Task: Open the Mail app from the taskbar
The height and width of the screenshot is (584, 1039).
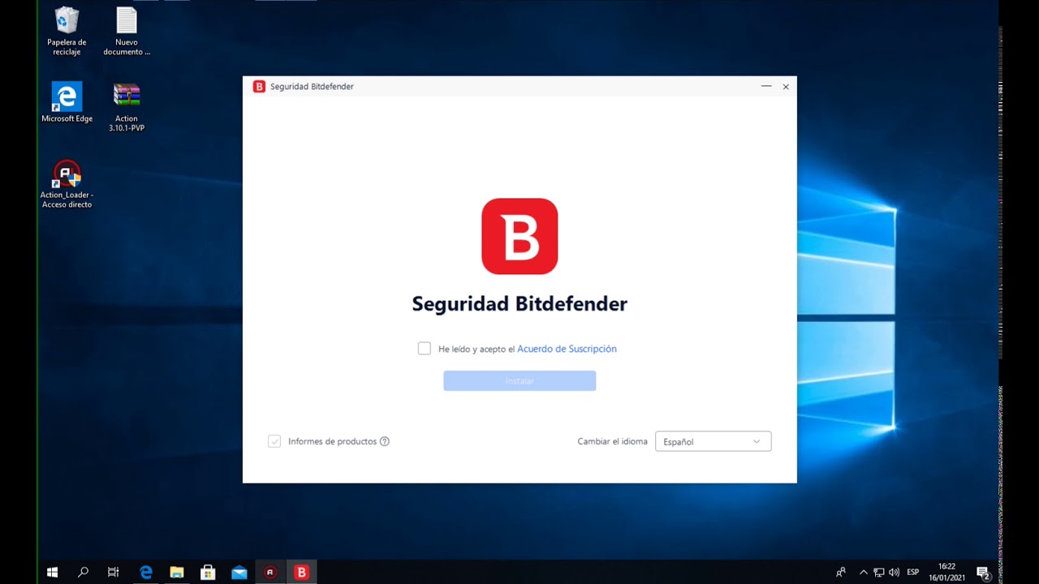Action: click(x=239, y=572)
